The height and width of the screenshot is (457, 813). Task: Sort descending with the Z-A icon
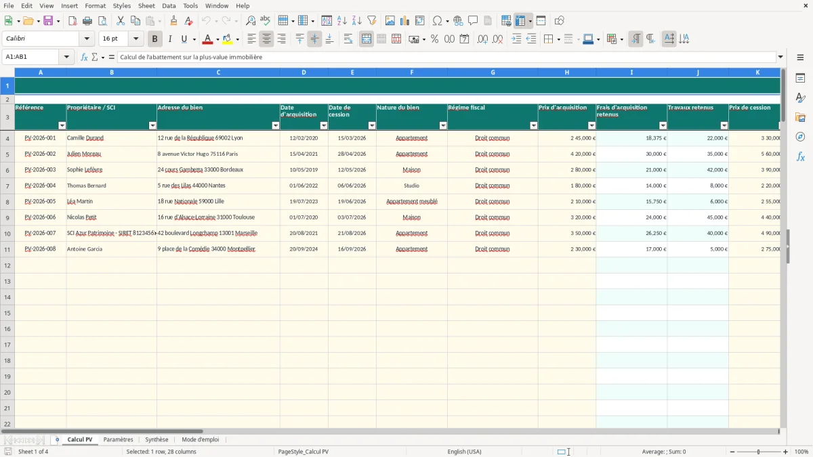[356, 21]
